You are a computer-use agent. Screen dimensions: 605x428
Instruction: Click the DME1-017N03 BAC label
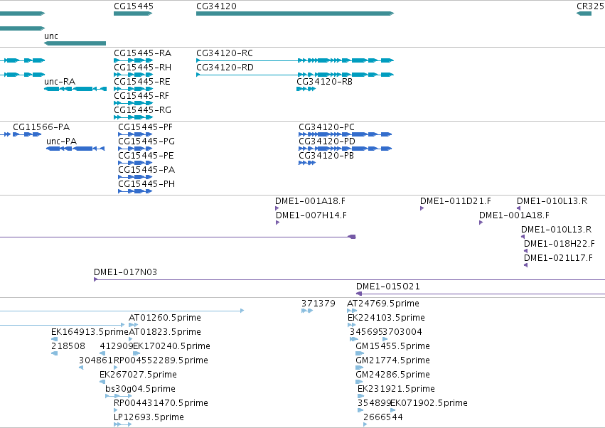[125, 272]
